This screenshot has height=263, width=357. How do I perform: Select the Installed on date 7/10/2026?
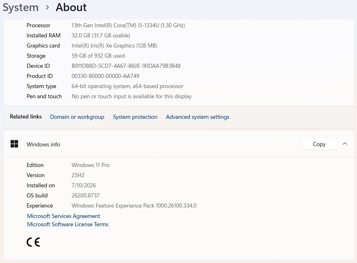[84, 185]
